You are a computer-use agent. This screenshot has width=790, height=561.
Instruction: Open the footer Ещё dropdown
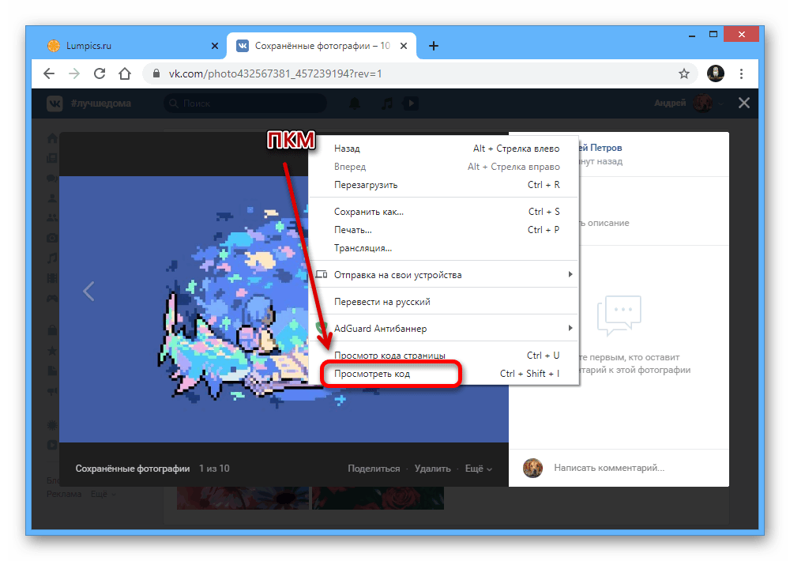(x=103, y=494)
